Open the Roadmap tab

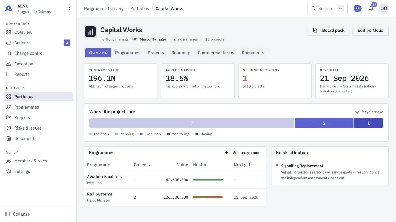tap(181, 53)
